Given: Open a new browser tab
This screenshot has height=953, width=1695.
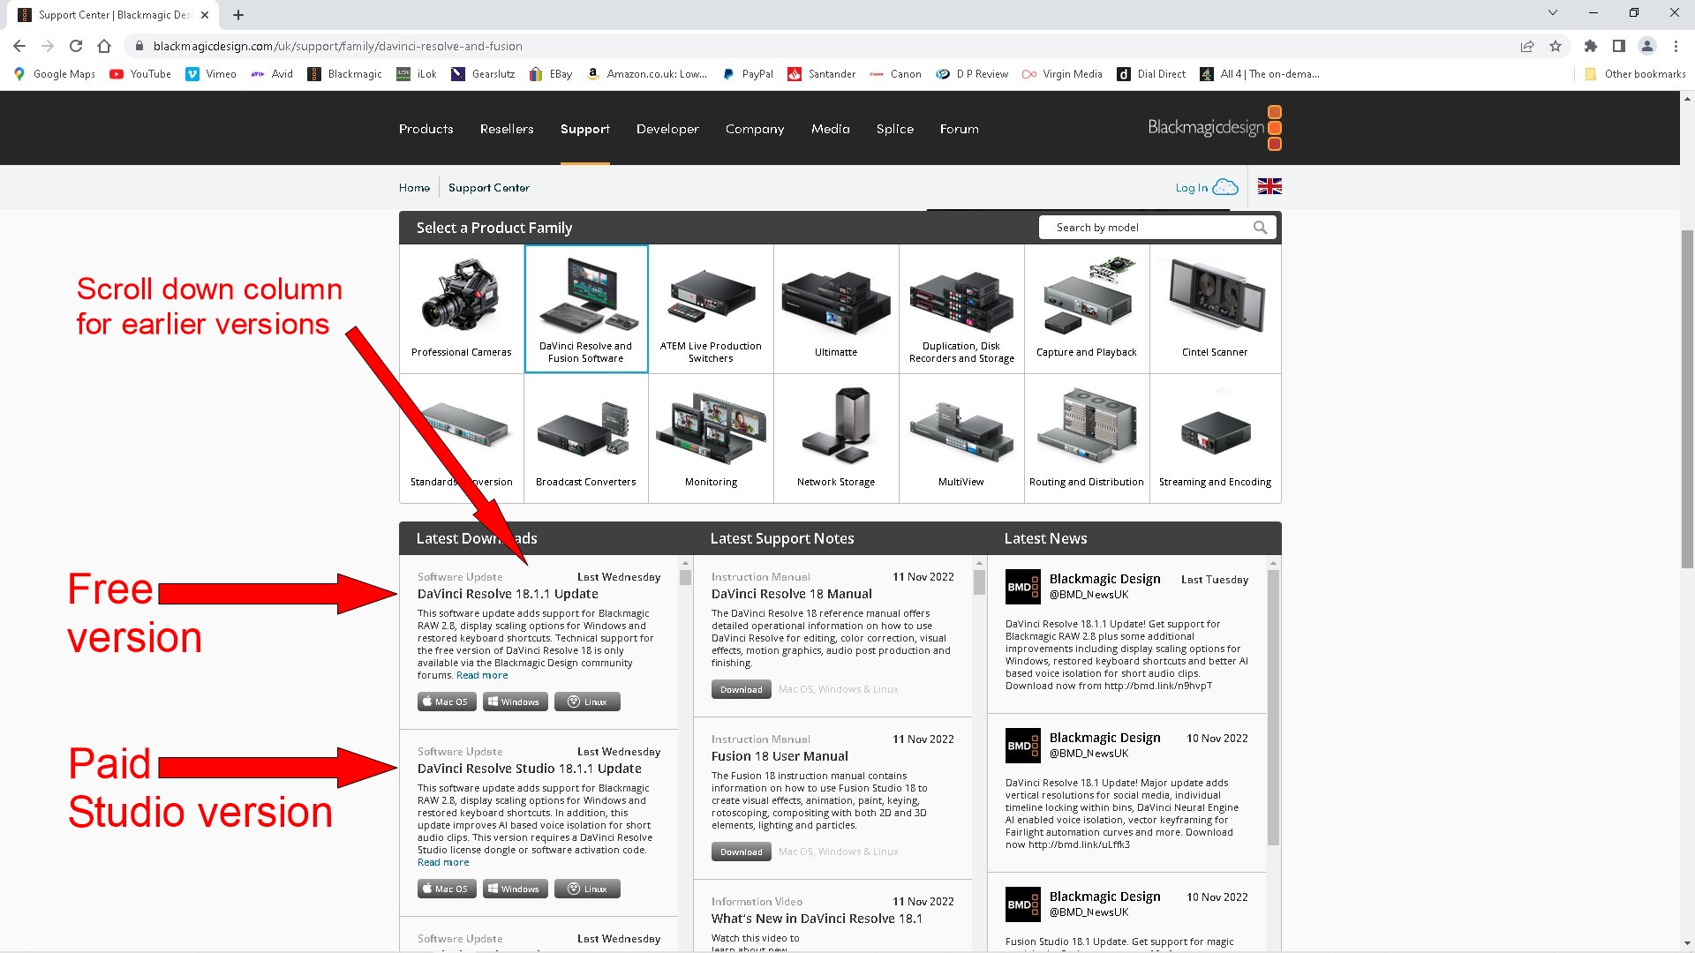Looking at the screenshot, I should coord(238,15).
